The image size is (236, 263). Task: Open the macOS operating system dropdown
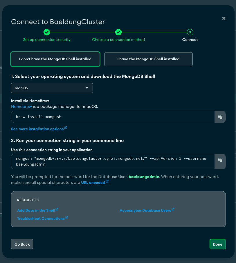click(52, 88)
